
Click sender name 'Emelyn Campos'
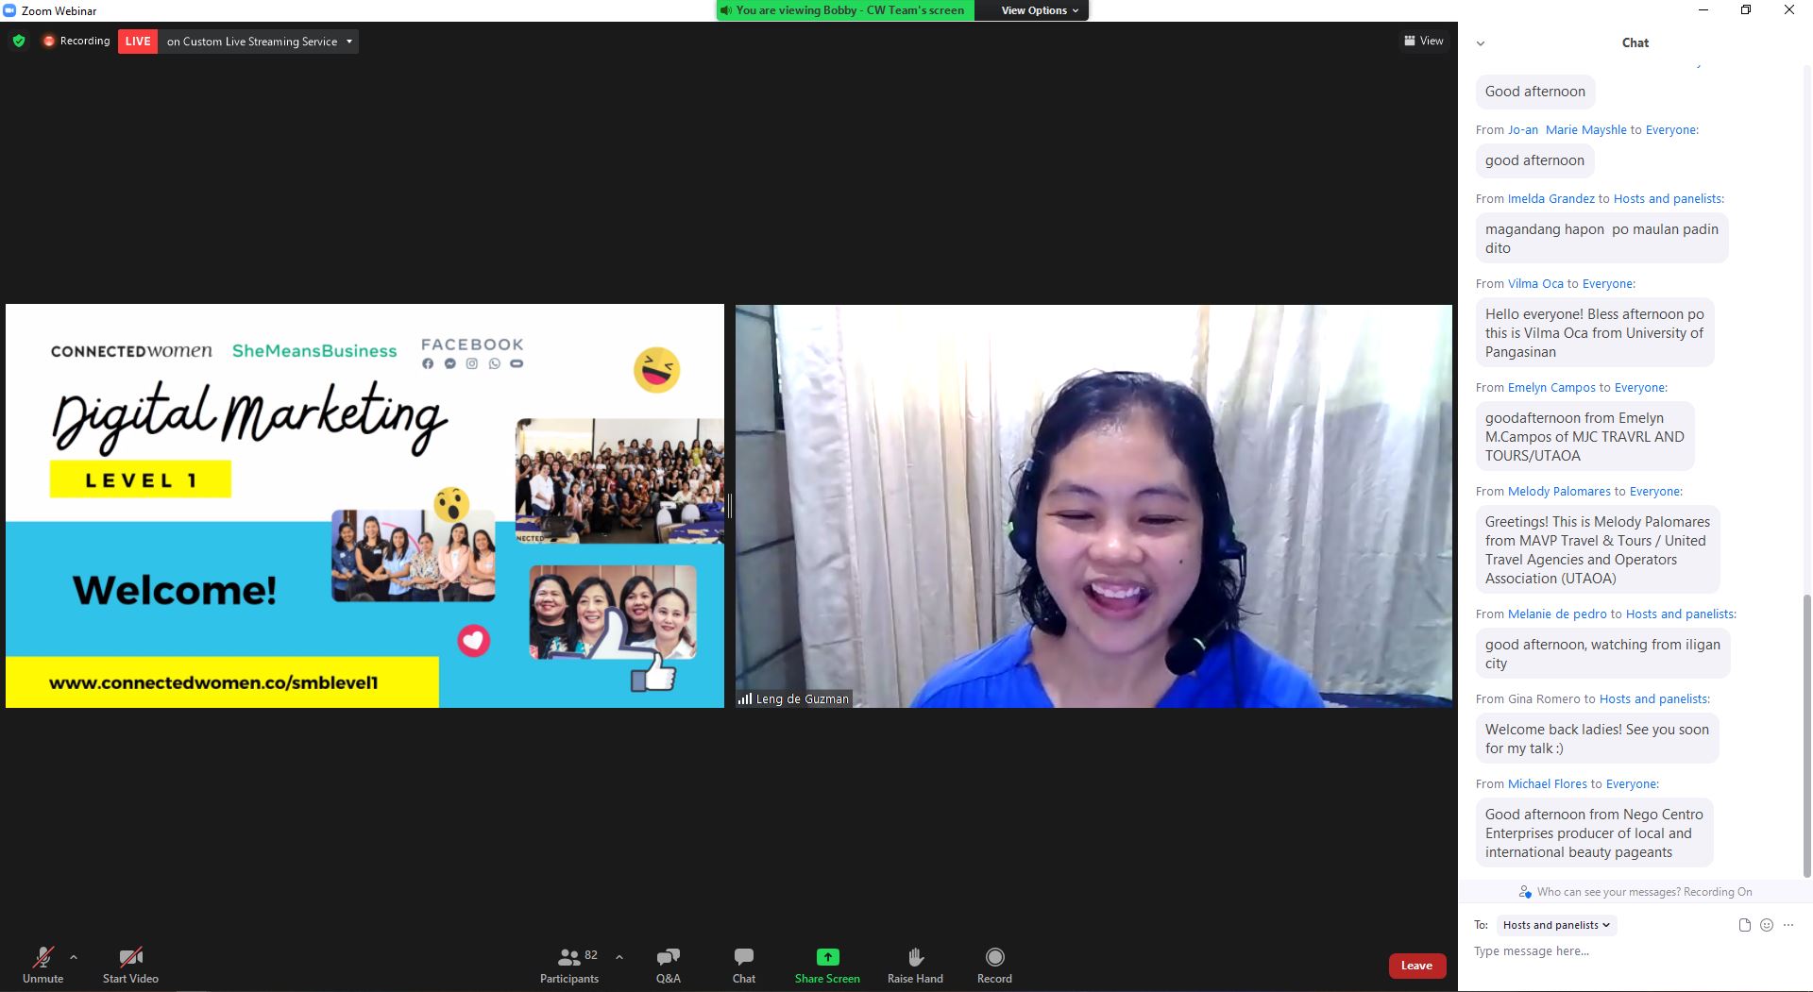(x=1551, y=388)
